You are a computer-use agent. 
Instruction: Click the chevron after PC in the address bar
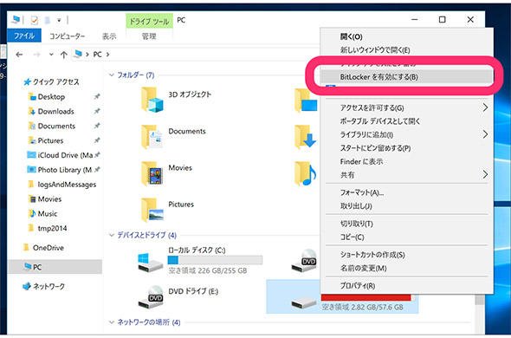(x=107, y=55)
